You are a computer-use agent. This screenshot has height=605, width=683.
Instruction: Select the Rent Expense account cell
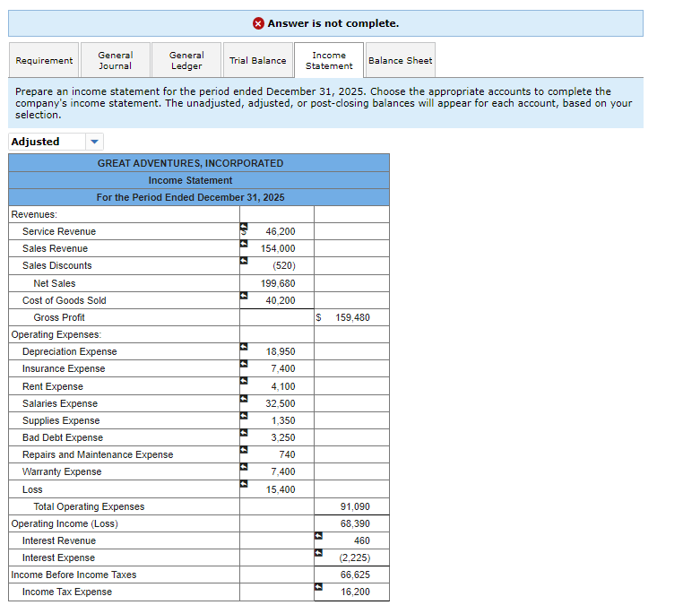125,386
